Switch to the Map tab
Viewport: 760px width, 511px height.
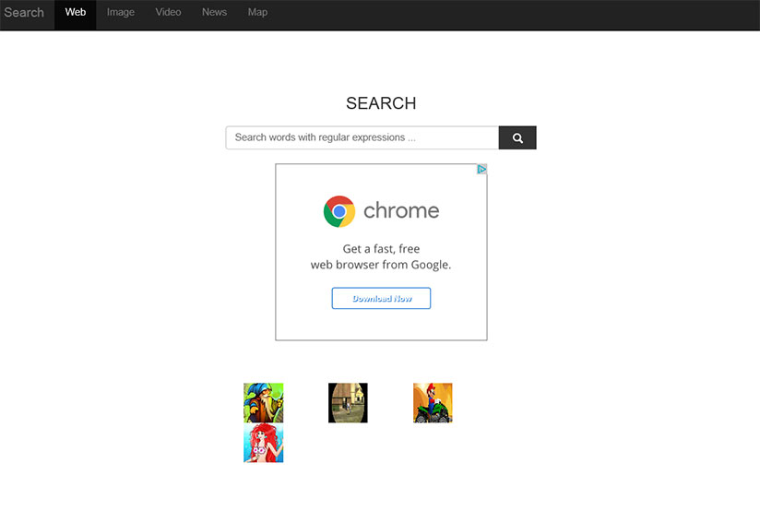(257, 12)
